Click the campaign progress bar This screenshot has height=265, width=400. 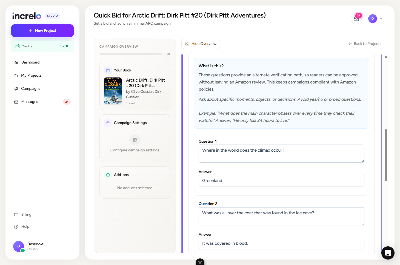tap(131, 54)
